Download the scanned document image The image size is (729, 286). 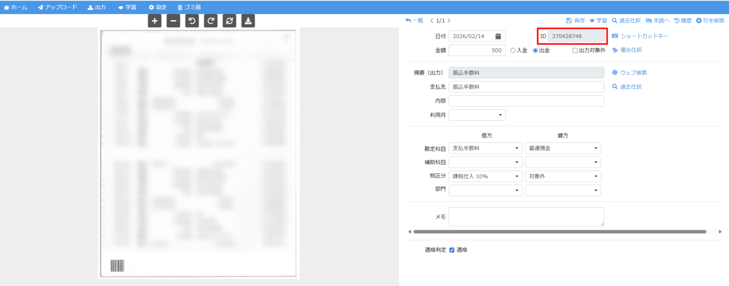point(248,21)
